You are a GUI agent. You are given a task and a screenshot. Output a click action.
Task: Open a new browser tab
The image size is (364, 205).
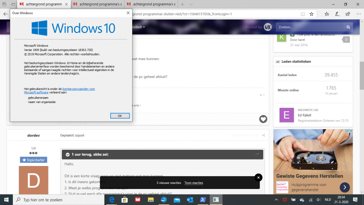[x=182, y=4]
